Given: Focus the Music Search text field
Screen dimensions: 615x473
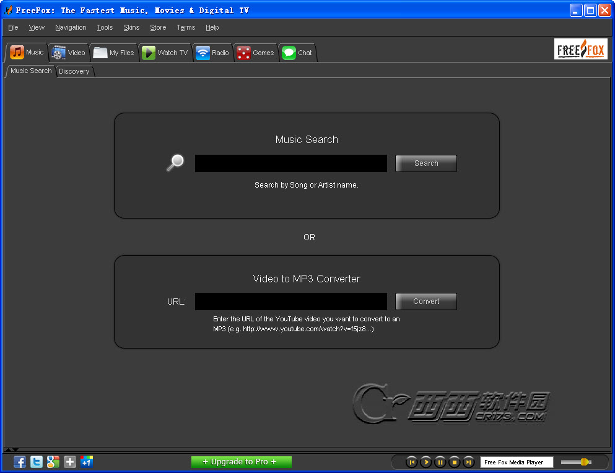Looking at the screenshot, I should coord(291,163).
